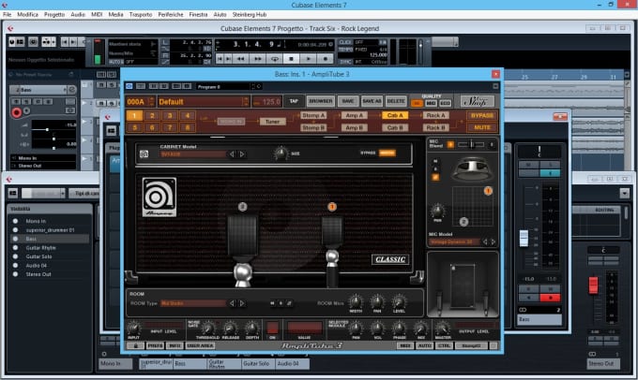
Task: Open the MIDI menu
Action: click(x=97, y=15)
